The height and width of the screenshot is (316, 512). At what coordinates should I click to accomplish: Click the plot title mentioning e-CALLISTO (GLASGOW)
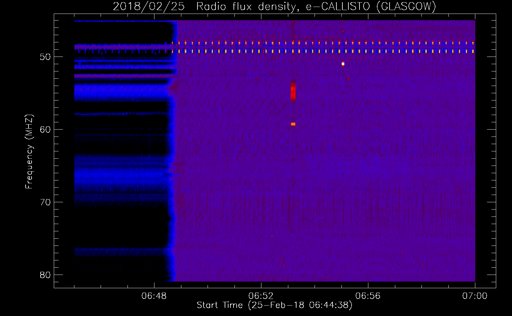click(x=274, y=6)
